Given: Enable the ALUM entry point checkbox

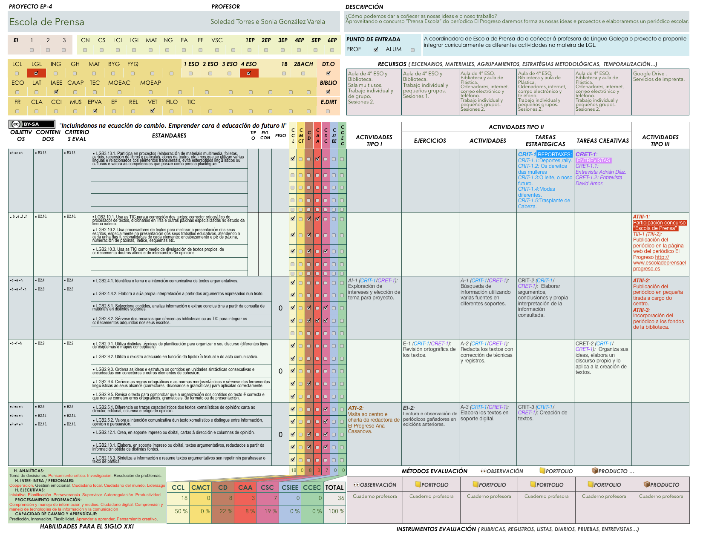Looking at the screenshot, I should click(412, 50).
